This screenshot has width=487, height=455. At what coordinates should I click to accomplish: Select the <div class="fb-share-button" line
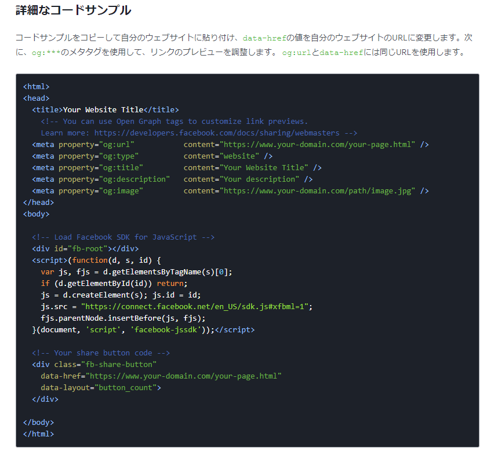coord(94,365)
